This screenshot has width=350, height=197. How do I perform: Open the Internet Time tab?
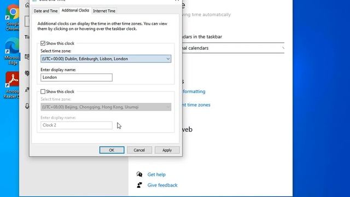click(104, 11)
